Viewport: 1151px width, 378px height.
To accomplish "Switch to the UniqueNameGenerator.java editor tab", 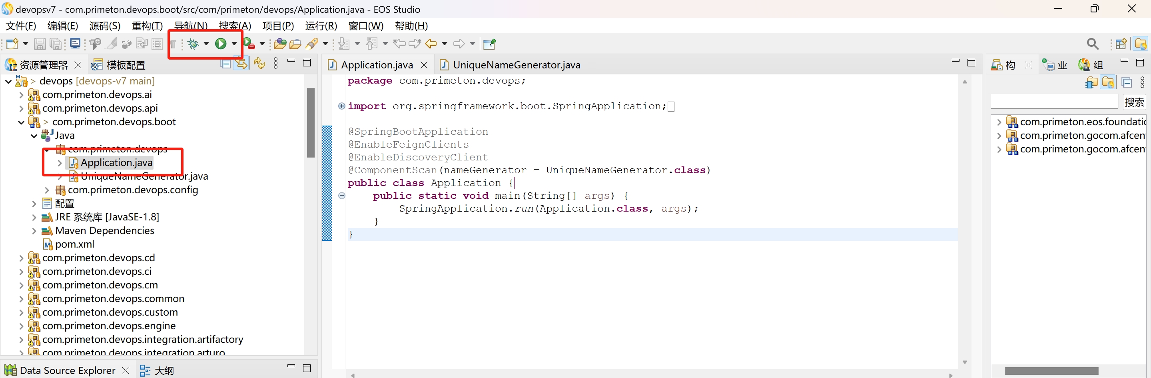I will coord(516,65).
